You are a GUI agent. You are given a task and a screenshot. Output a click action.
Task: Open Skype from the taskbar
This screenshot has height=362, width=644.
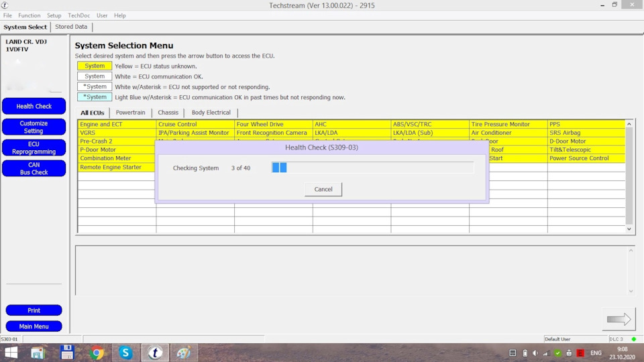[125, 353]
